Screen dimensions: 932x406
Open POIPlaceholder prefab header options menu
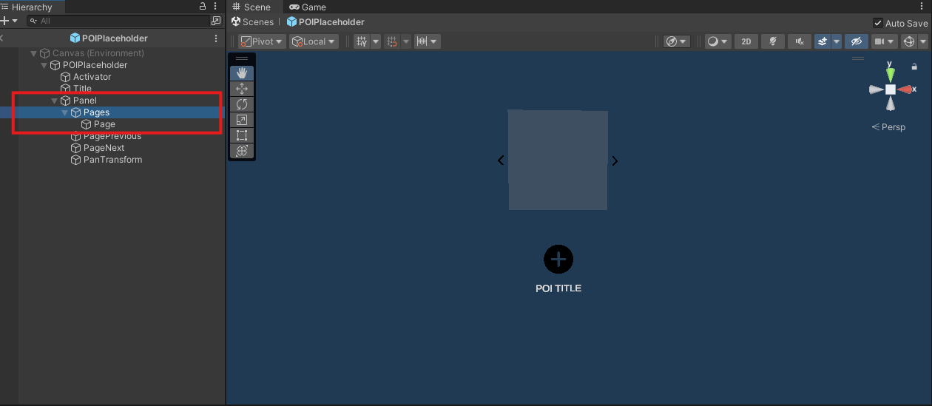coord(216,38)
